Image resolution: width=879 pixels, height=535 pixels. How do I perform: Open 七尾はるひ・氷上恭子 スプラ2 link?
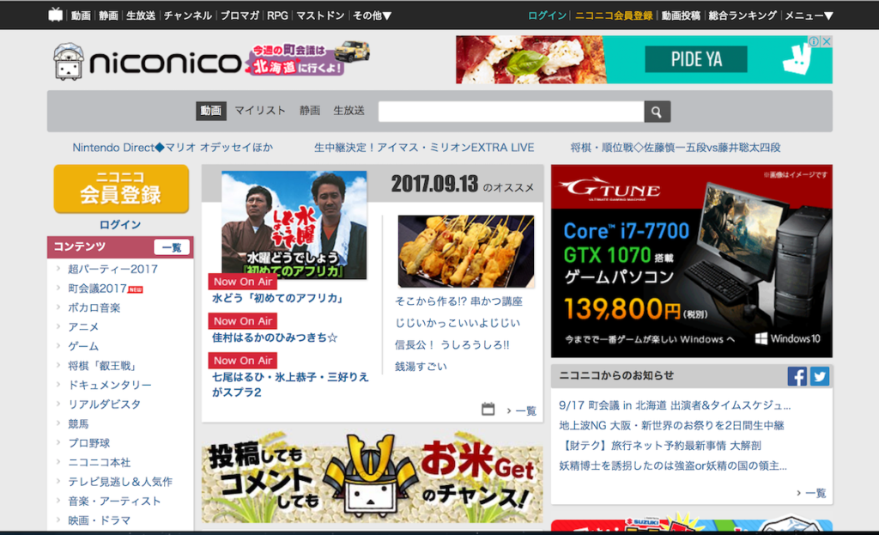click(x=290, y=384)
